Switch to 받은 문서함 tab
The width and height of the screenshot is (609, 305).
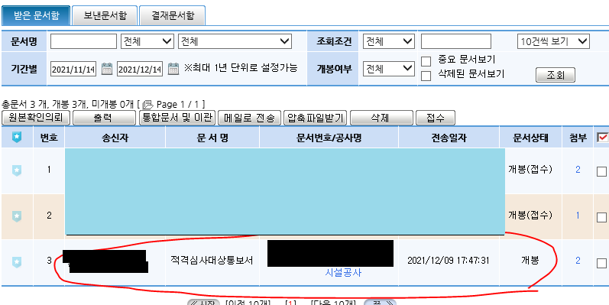click(36, 15)
